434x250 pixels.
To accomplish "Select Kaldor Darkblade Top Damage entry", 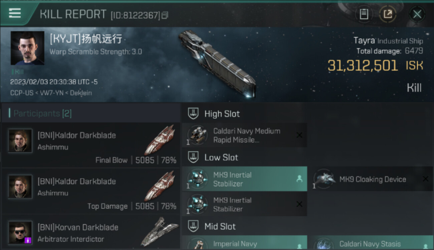I will coord(91,191).
